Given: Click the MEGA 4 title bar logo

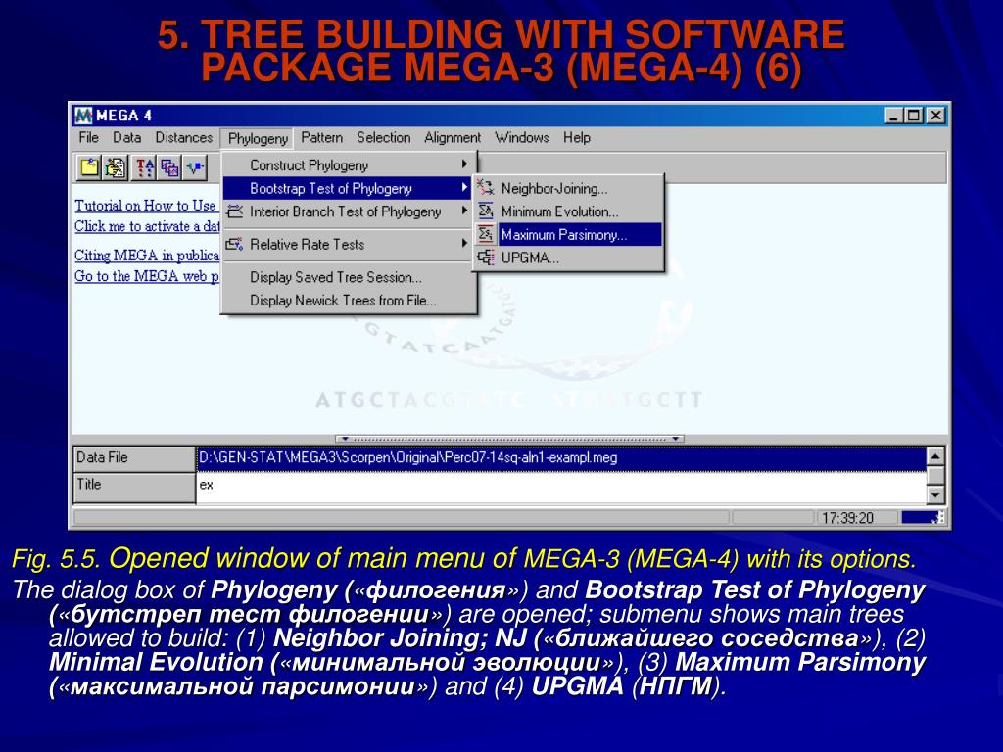Looking at the screenshot, I should click(x=83, y=116).
